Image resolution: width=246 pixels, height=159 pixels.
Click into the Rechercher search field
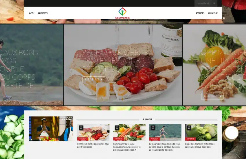[x=203, y=3]
